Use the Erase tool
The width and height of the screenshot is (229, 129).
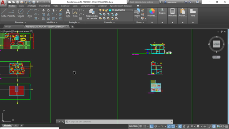click(60, 10)
